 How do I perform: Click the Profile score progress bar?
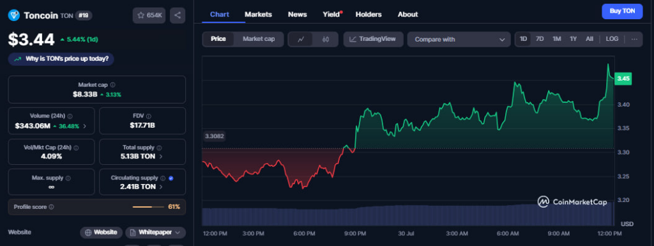148,207
